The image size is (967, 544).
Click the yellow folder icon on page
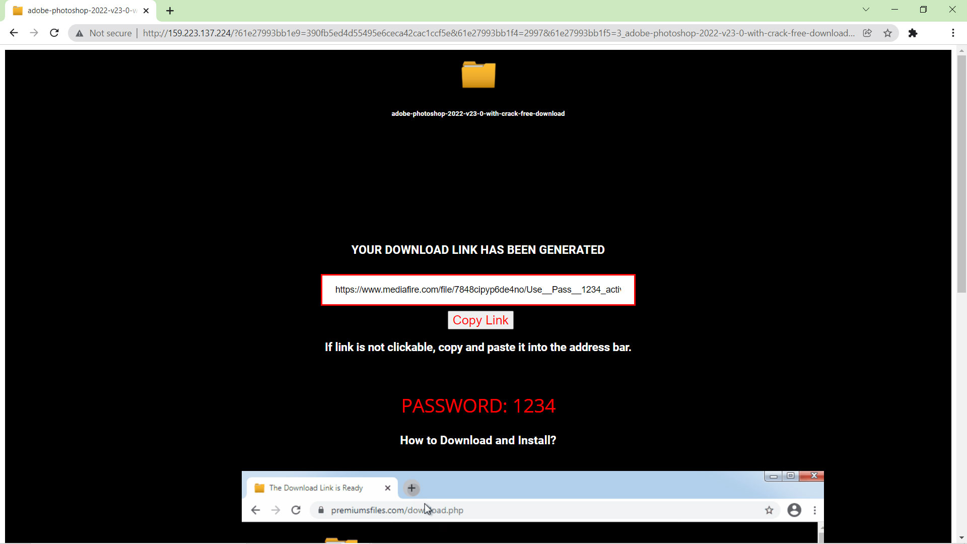(x=478, y=75)
